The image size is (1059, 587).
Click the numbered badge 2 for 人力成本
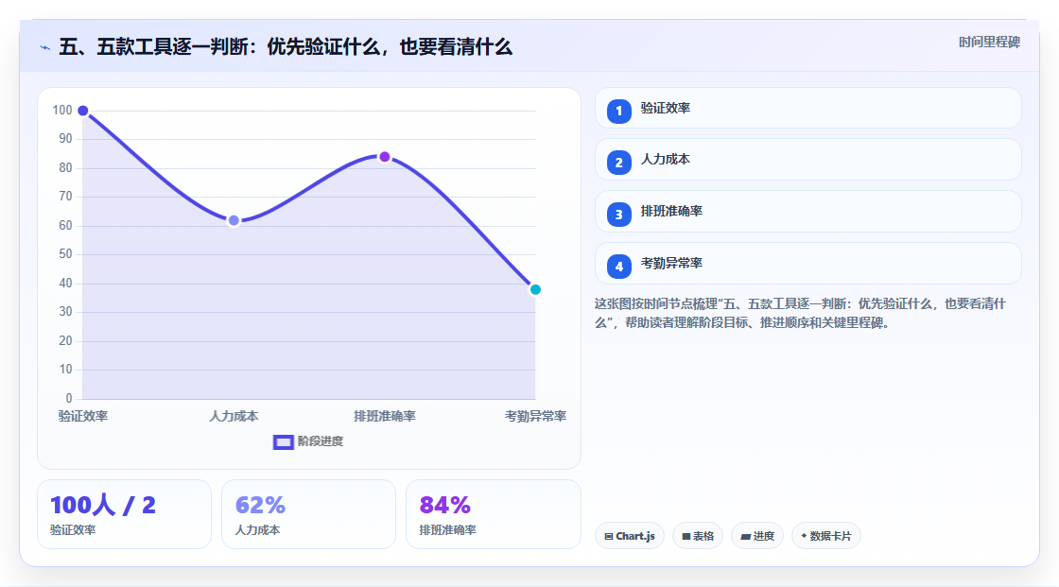(618, 163)
